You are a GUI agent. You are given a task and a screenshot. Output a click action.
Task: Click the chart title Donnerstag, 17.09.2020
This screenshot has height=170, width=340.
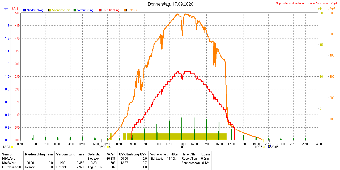coord(171,4)
